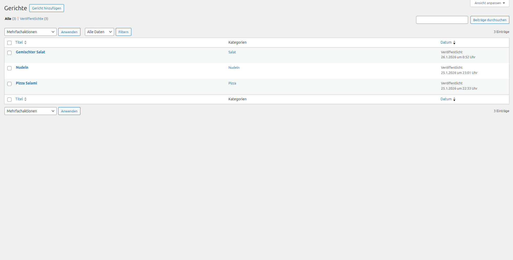This screenshot has width=513, height=260.
Task: Open the Alle Daten date filter dropdown
Action: pos(99,32)
